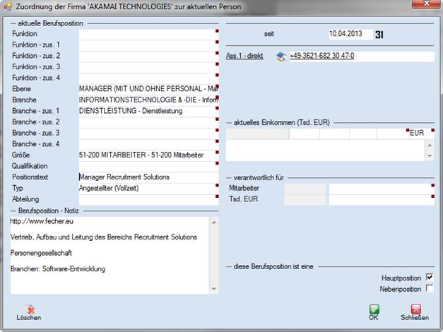Click the Löschen delete icon
The height and width of the screenshot is (332, 443).
[29, 309]
